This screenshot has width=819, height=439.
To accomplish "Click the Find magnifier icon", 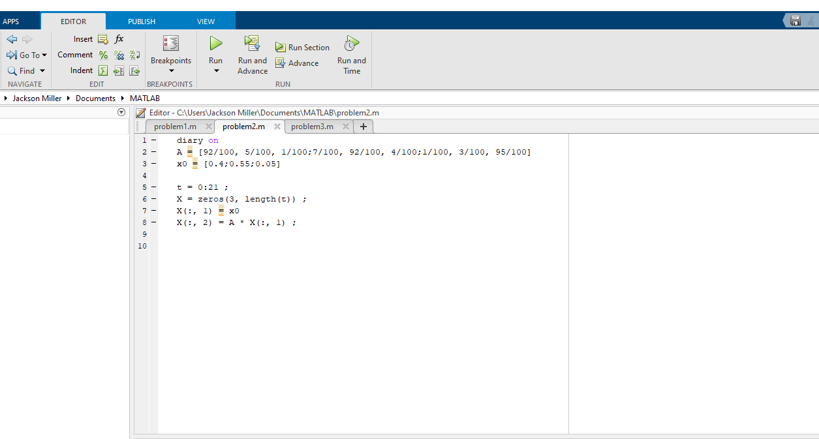I will tap(12, 71).
